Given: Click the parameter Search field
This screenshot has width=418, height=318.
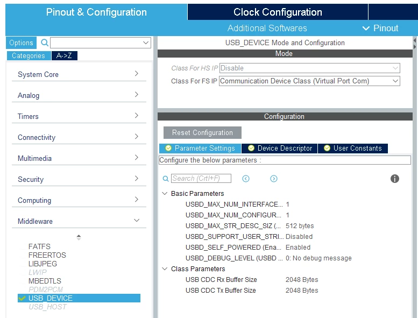Looking at the screenshot, I should point(201,178).
